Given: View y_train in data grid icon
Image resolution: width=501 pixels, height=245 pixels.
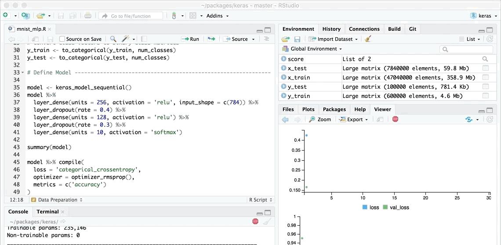Looking at the screenshot, I should (485, 96).
